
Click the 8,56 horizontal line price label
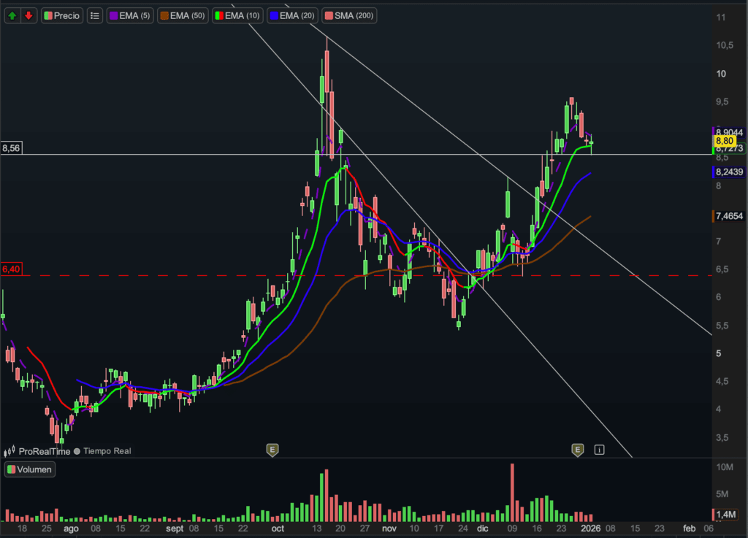pos(11,148)
